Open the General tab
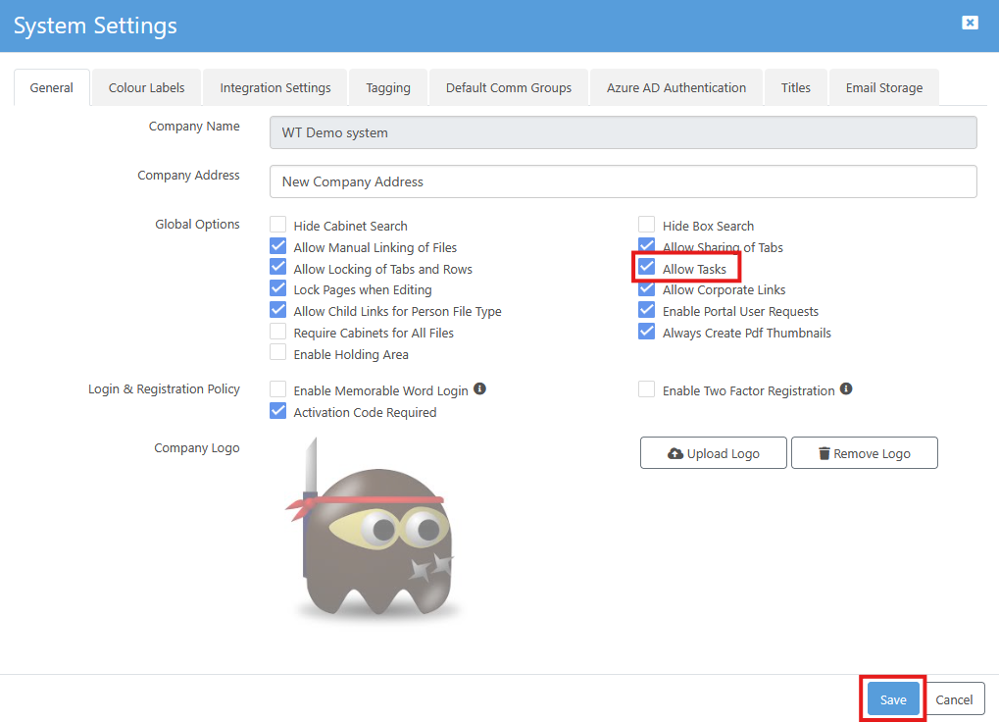Image resolution: width=999 pixels, height=723 pixels. [52, 88]
